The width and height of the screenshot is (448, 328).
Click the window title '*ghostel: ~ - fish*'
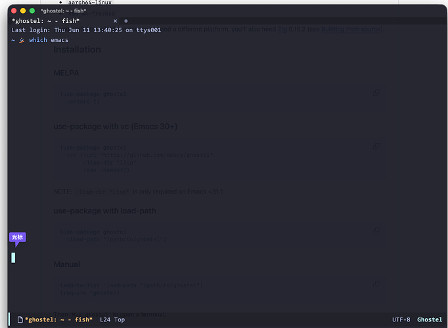tap(64, 11)
